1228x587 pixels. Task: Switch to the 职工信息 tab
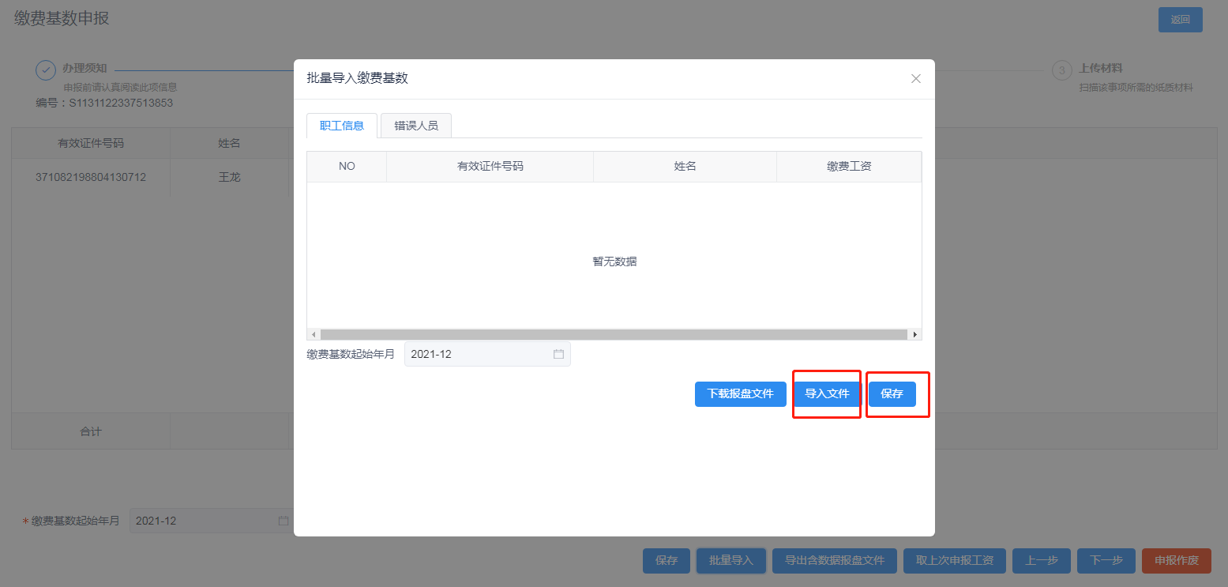click(x=342, y=126)
